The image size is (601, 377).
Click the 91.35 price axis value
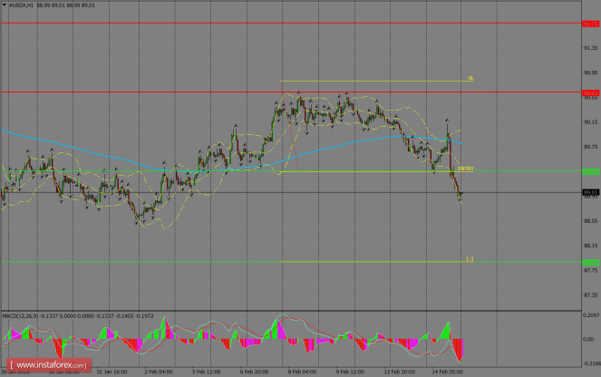coord(591,48)
